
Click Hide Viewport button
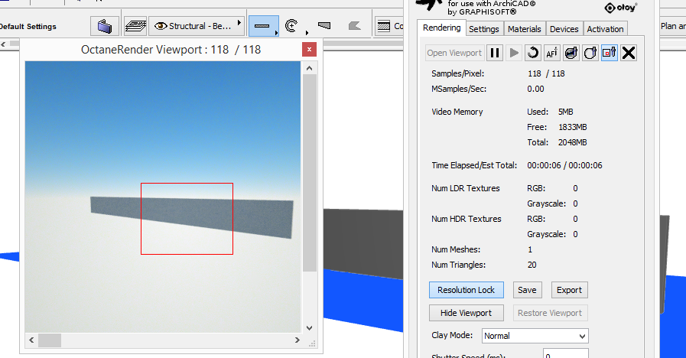(x=466, y=313)
